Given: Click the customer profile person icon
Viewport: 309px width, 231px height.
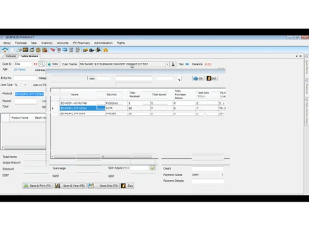Looking at the screenshot, I should 173,64.
